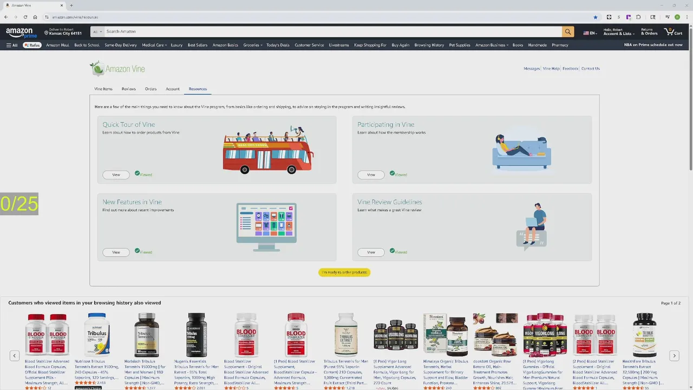
Task: Open the Feedback link
Action: [x=571, y=69]
